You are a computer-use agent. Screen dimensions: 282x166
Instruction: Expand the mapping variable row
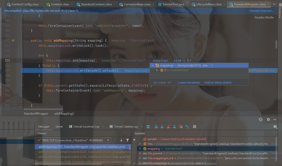(140, 149)
